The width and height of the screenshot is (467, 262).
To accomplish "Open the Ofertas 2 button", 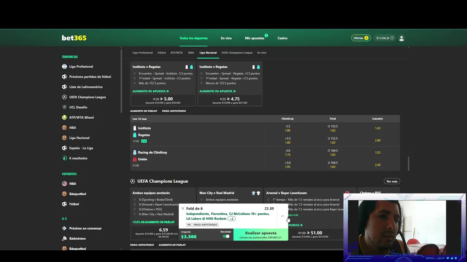I will pyautogui.click(x=361, y=38).
